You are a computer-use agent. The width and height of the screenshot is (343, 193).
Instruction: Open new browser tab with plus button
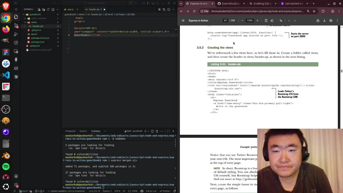pos(314,3)
